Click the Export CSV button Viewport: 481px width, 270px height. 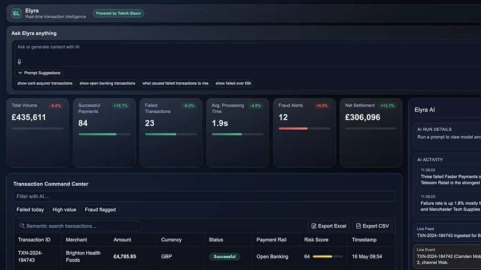pos(372,226)
